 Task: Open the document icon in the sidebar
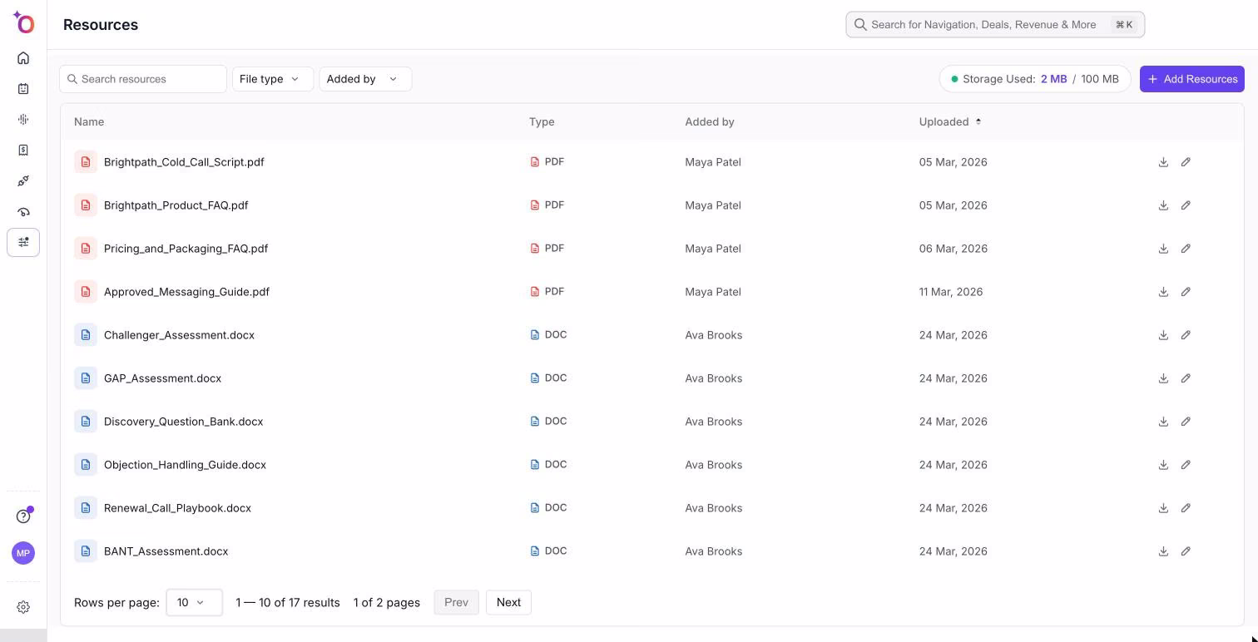23,151
